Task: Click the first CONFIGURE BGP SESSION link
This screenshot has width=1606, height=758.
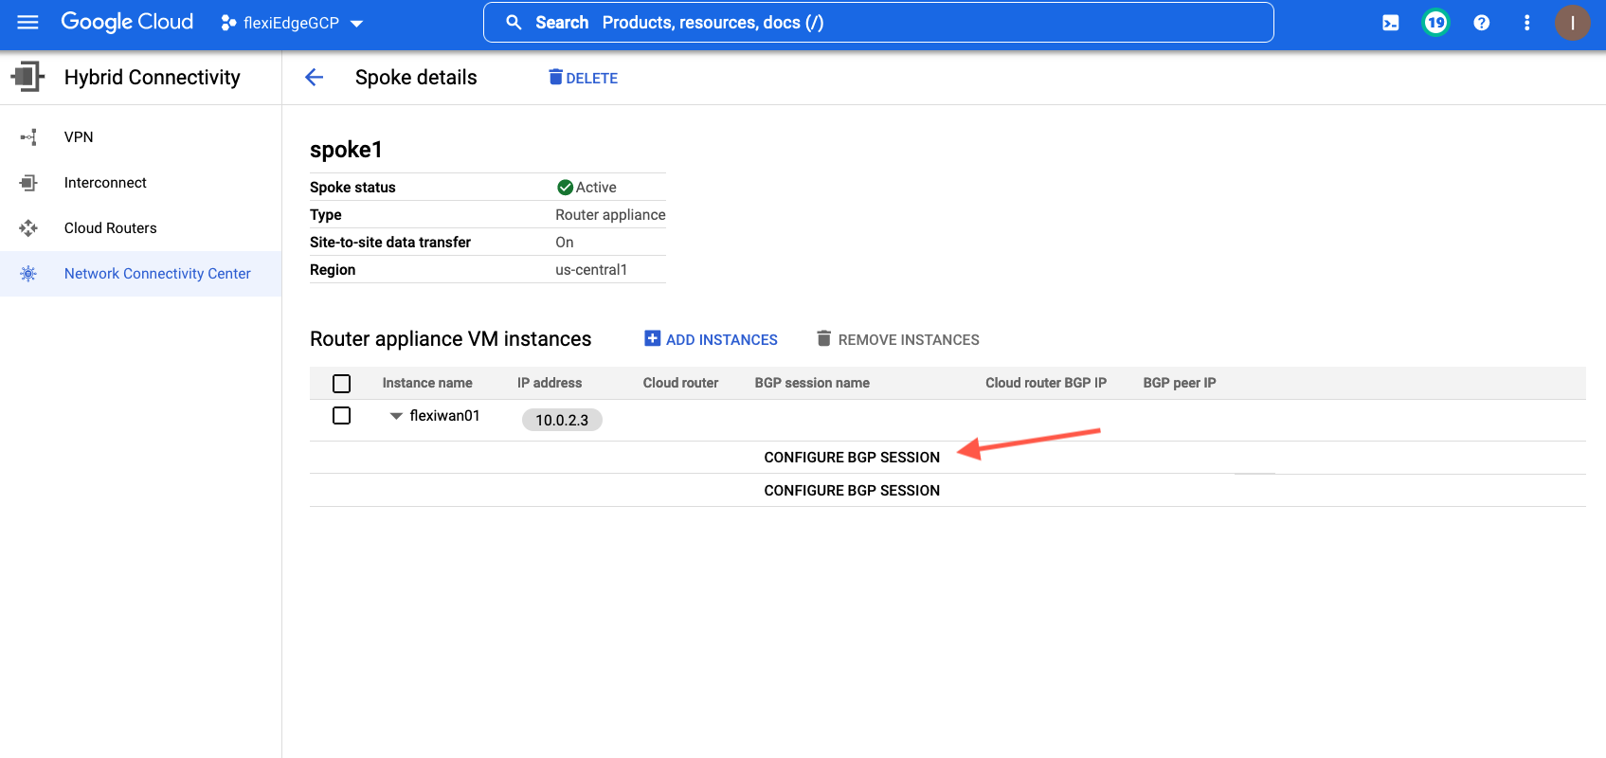Action: (x=852, y=458)
